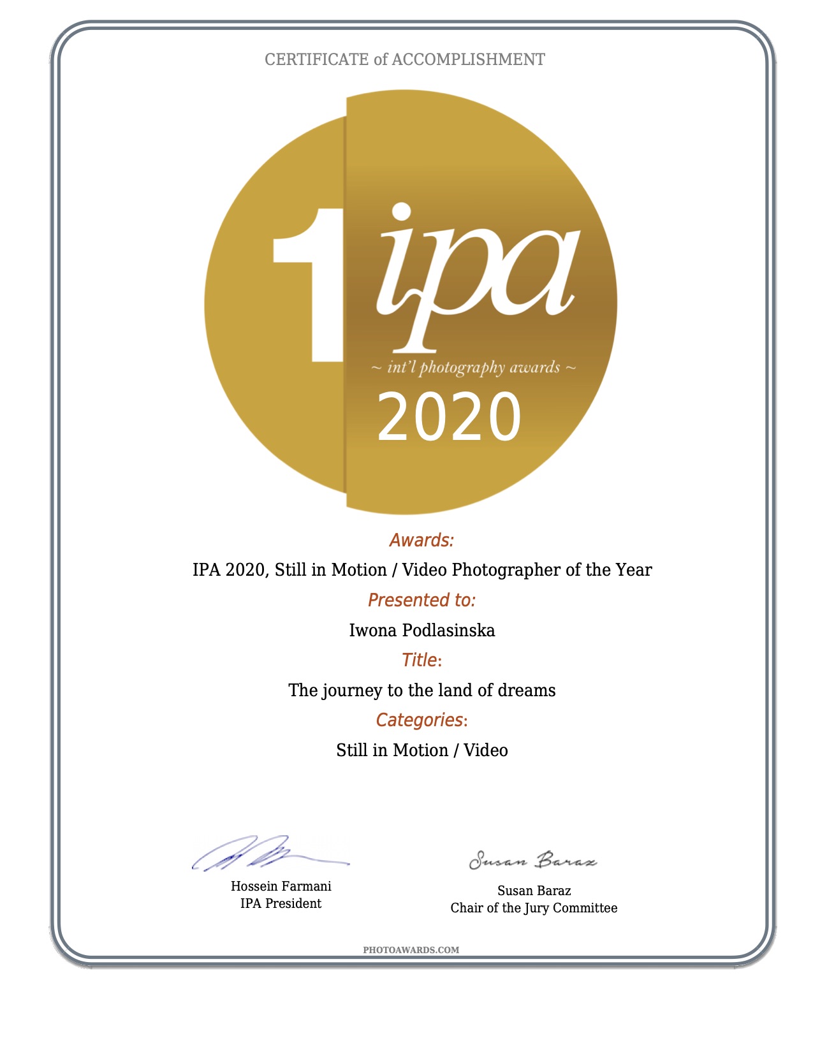This screenshot has height=1052, width=813.
Task: Click the Title: label
Action: click(421, 660)
